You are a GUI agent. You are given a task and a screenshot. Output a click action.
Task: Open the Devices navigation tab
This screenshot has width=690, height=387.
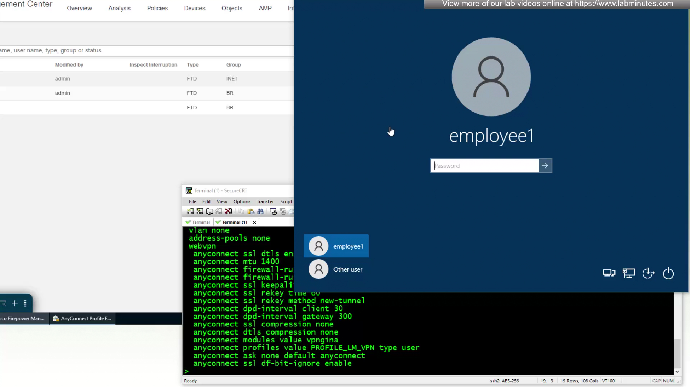tap(195, 8)
